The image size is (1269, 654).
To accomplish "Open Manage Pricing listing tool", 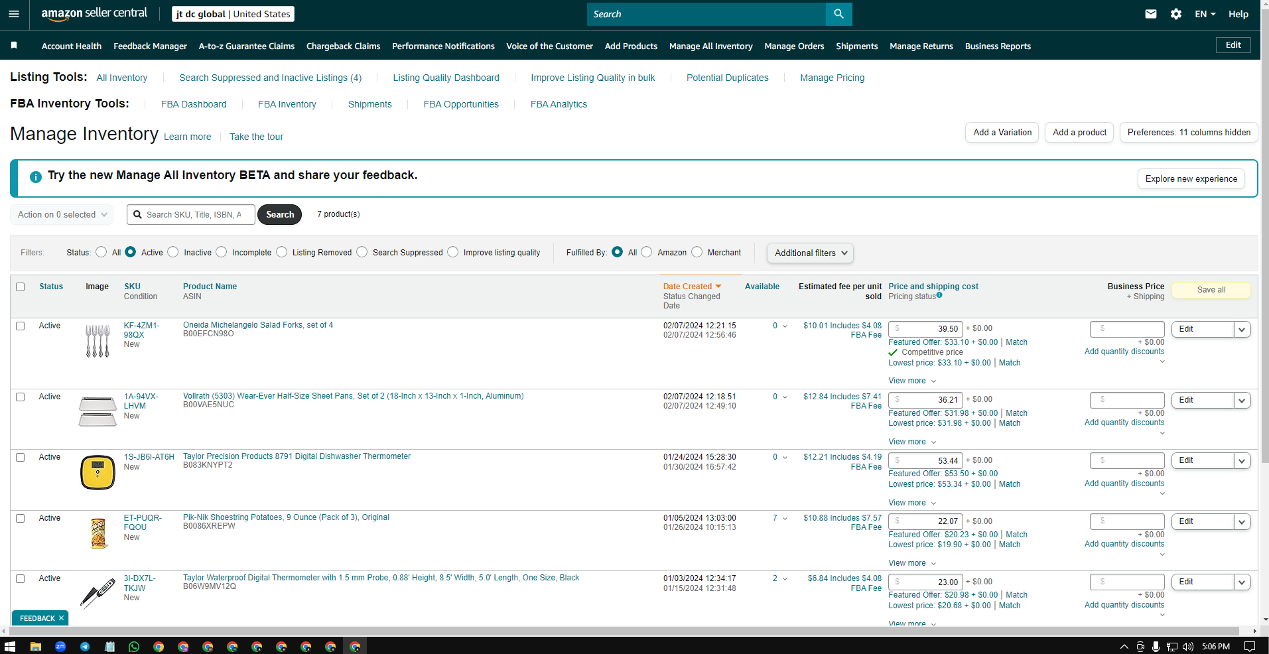I will coord(832,78).
